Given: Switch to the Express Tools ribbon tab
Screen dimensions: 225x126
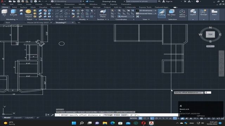Looking at the screenshot, I should tap(145, 7).
